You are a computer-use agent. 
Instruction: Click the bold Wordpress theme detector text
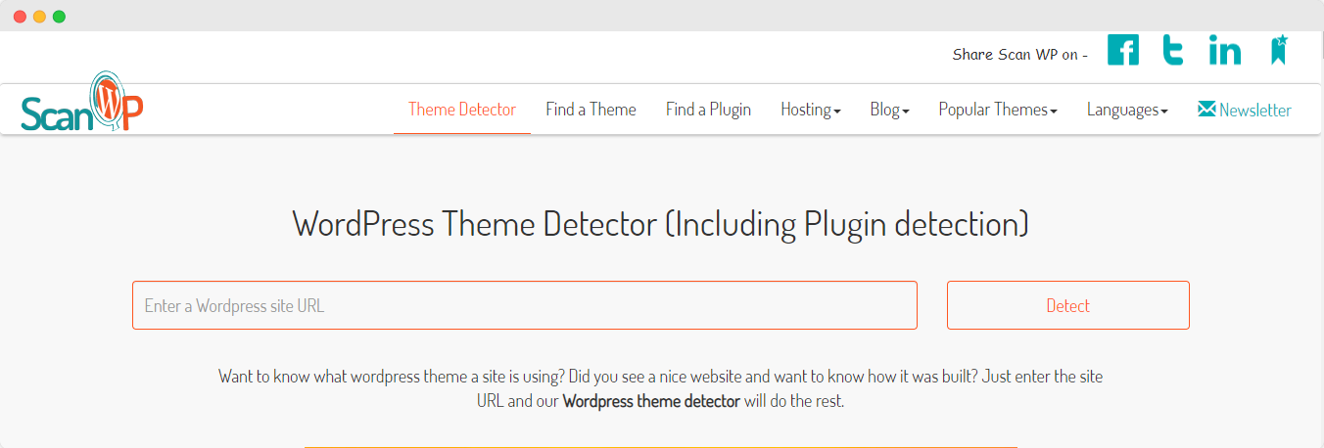[651, 401]
